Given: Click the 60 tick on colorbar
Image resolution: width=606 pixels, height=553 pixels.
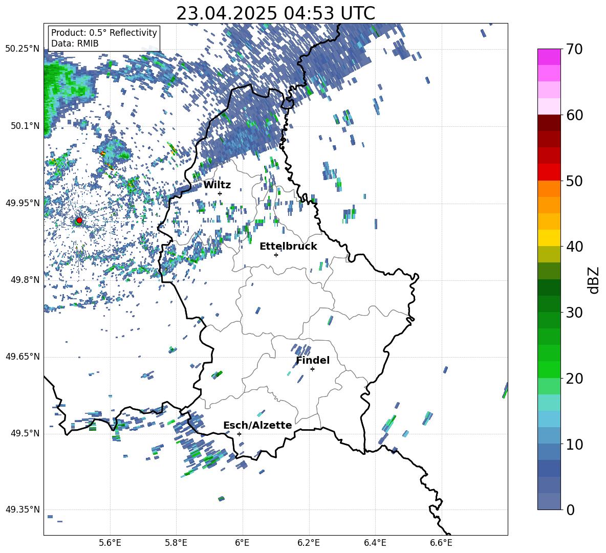Looking at the screenshot, I should [574, 115].
